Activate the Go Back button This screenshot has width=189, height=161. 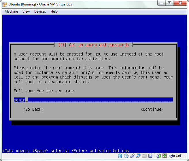coord(33,109)
